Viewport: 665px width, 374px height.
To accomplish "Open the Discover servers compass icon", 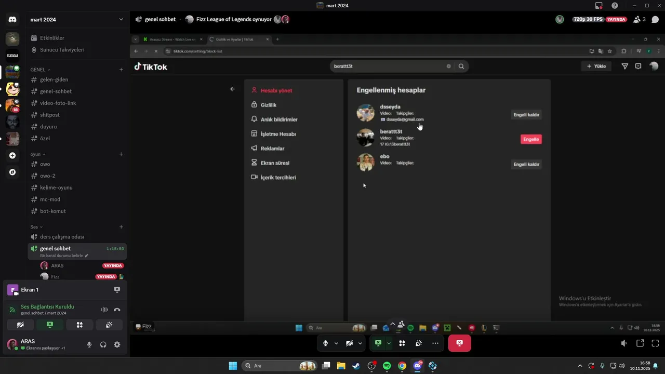I will coord(12,172).
